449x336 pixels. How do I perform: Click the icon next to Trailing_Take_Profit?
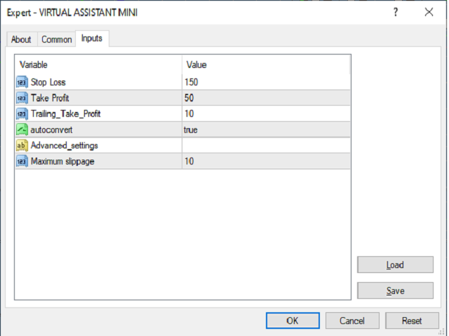21,113
